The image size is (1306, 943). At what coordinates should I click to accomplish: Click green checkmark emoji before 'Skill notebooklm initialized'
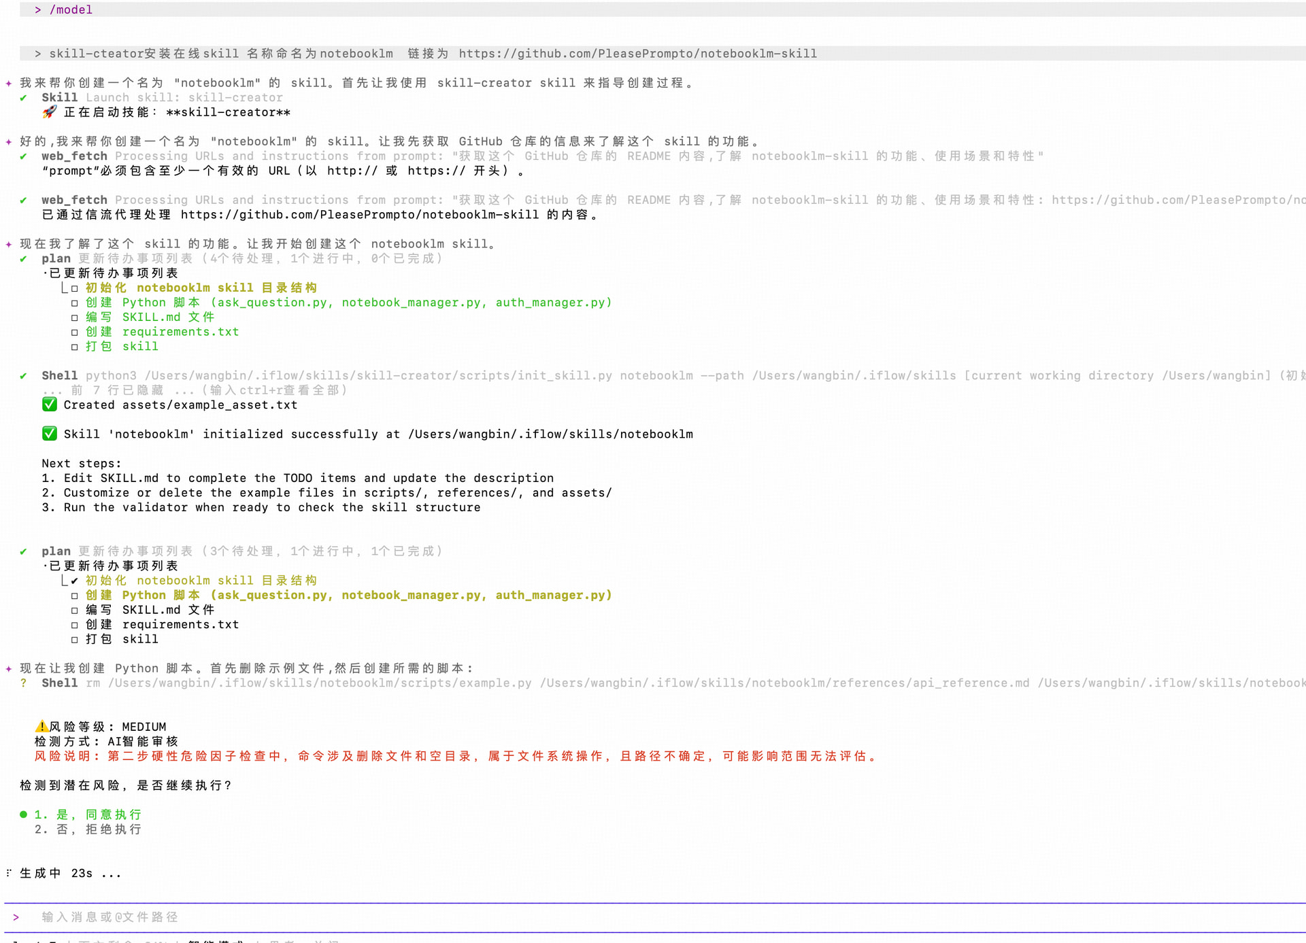50,434
